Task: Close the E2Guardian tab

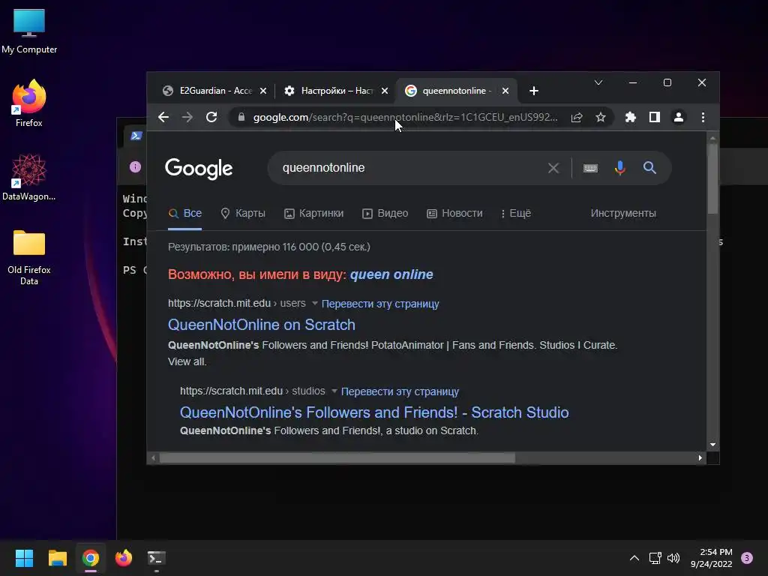Action: (x=263, y=91)
